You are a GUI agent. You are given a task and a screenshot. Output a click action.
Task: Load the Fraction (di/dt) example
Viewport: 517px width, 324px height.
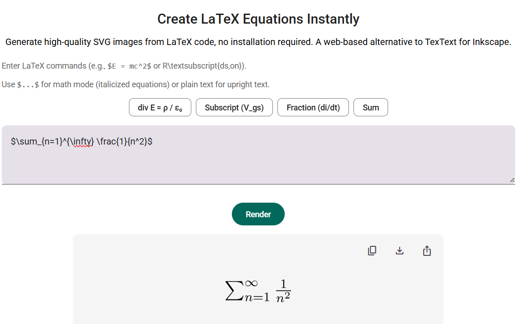[313, 107]
